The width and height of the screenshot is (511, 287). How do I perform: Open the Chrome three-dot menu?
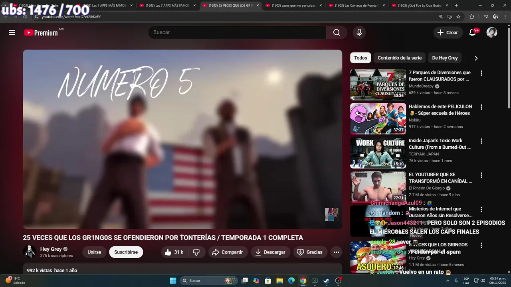pos(505,17)
